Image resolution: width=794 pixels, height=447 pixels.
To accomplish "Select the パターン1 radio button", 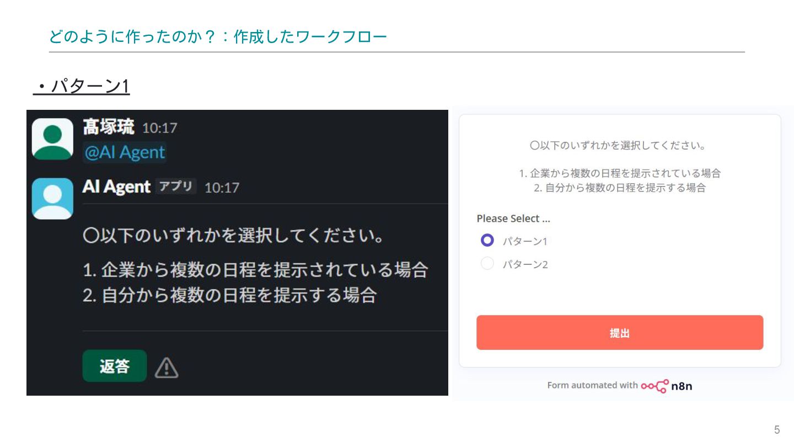I will (x=487, y=241).
